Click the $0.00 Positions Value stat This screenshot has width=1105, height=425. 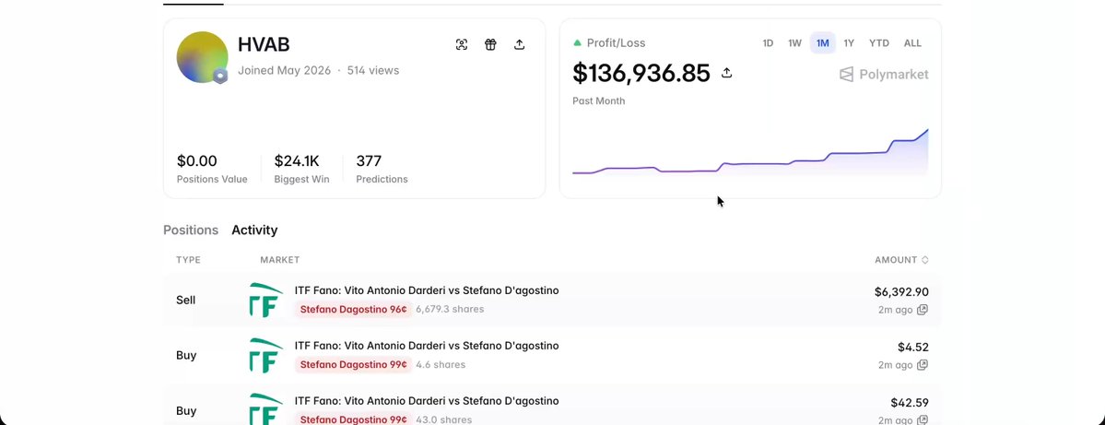tap(211, 169)
